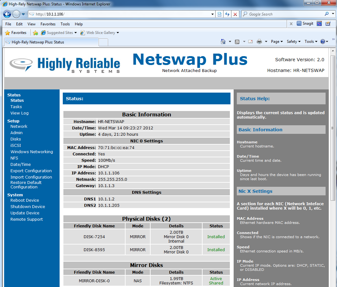Viewport: 337px width, 287px height.
Task: Click Import Configuration link
Action: [x=31, y=177]
